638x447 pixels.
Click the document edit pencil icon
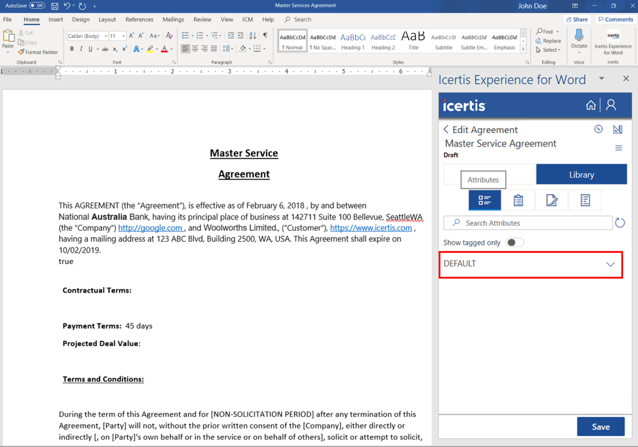click(552, 200)
